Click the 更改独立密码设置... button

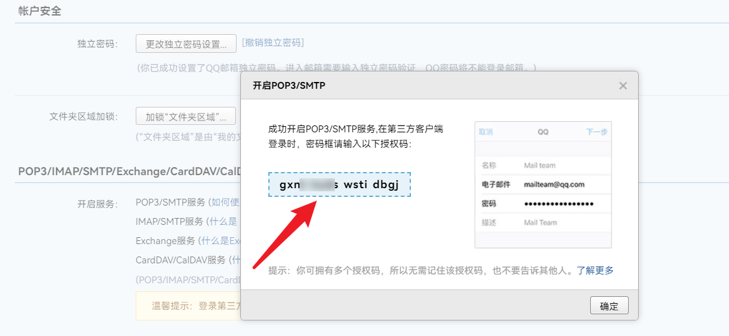click(x=186, y=44)
